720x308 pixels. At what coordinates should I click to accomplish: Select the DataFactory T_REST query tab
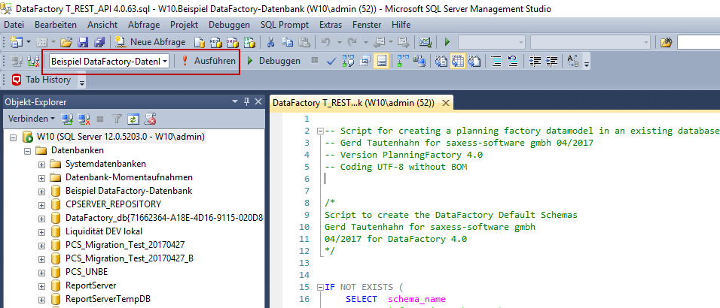pyautogui.click(x=354, y=102)
